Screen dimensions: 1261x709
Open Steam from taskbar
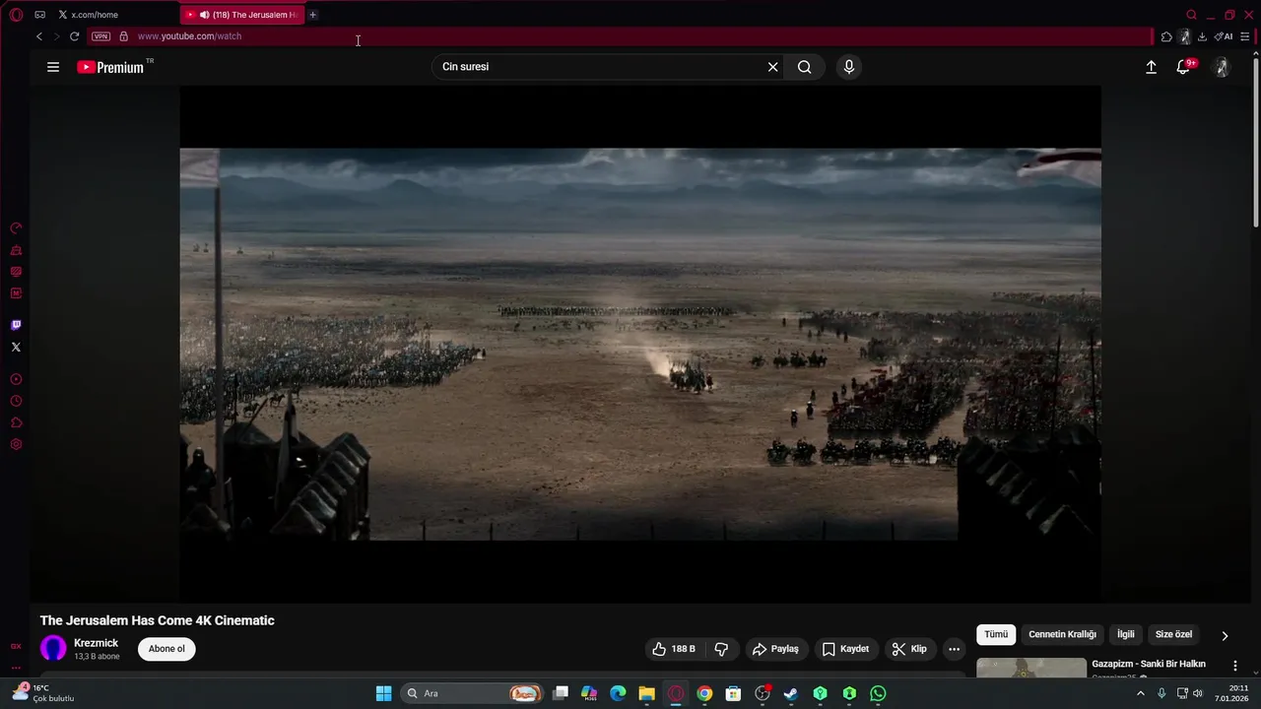pyautogui.click(x=791, y=693)
